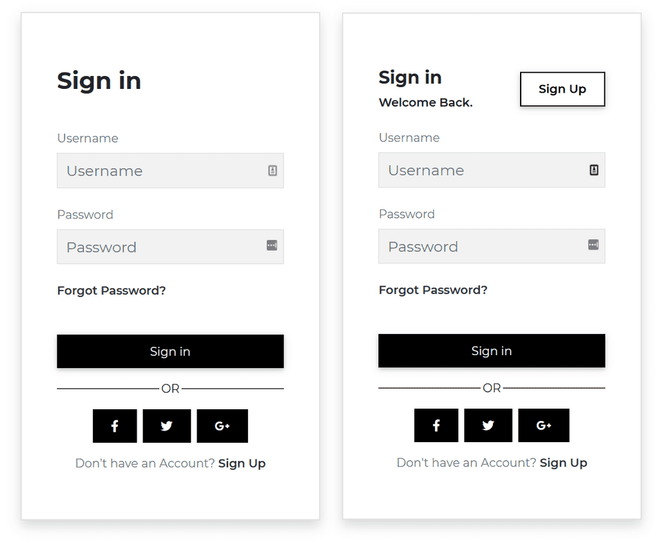Viewport: 667px width, 544px height.
Task: Click Facebook icon in right sign-in form
Action: point(436,425)
